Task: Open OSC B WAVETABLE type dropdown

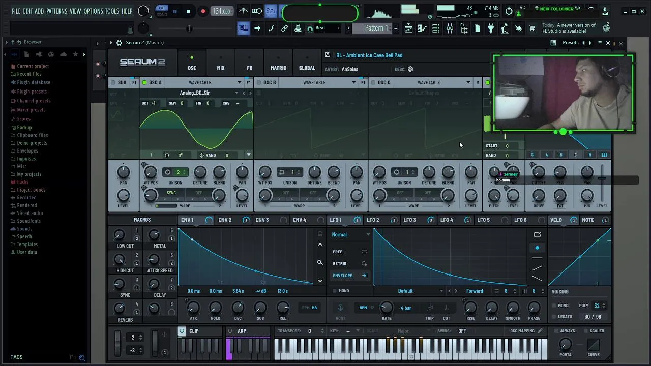Action: pos(318,82)
